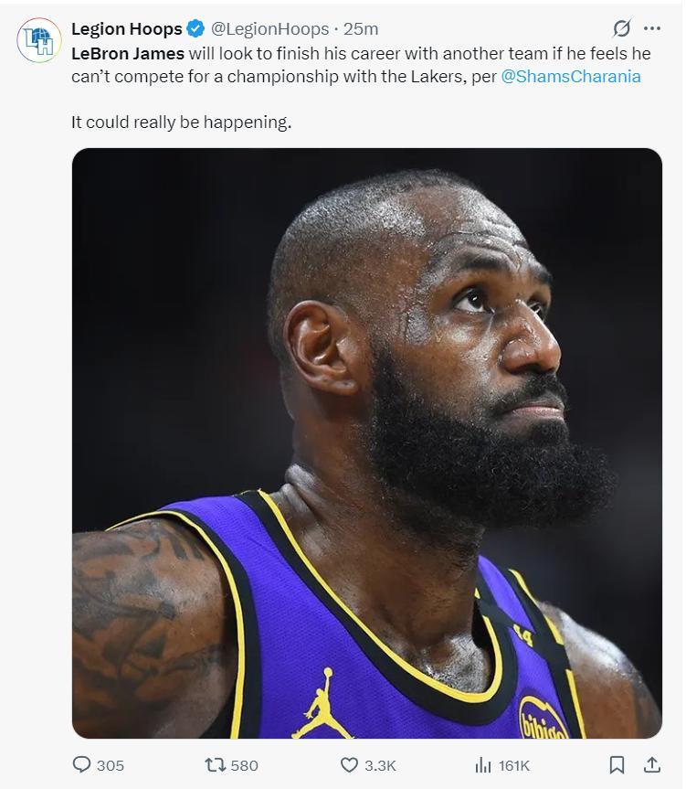Click the reply speech bubble icon
686x789 pixels.
pyautogui.click(x=82, y=765)
